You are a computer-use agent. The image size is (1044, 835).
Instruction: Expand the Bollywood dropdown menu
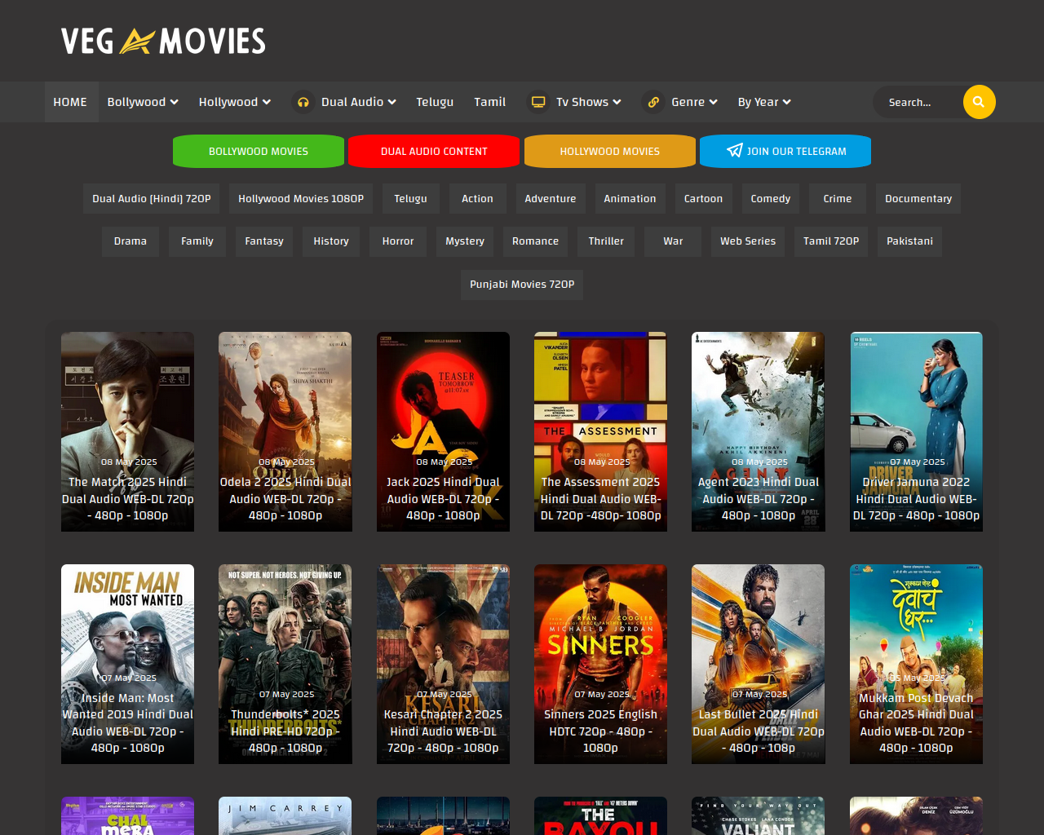143,102
